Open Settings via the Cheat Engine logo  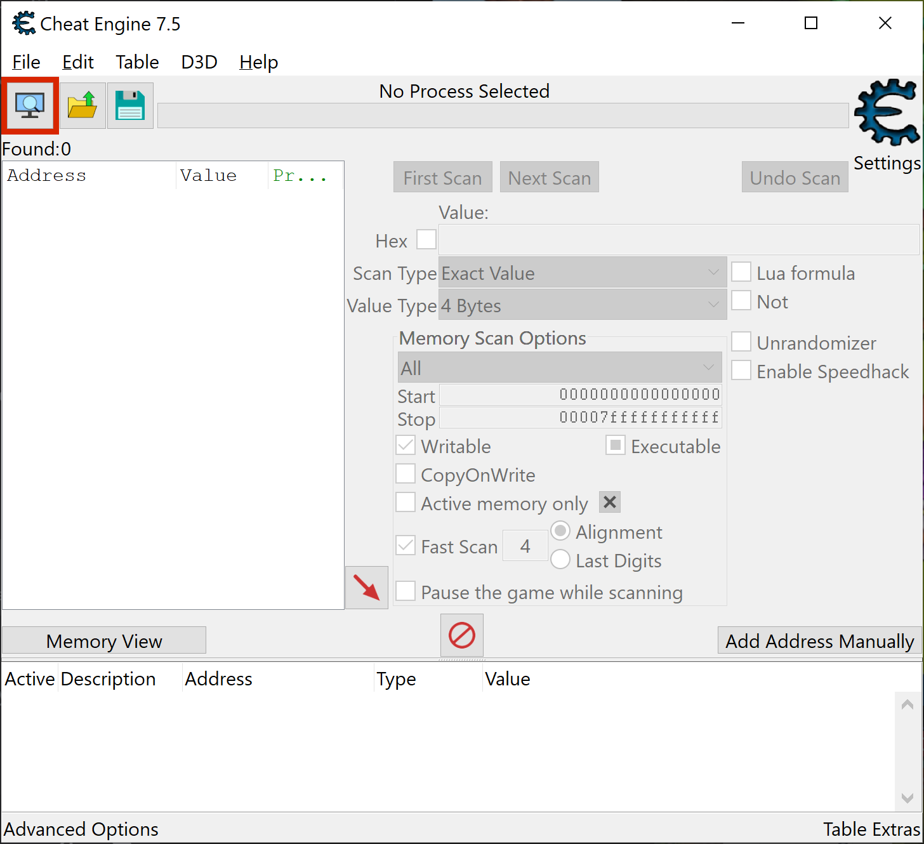pos(887,113)
